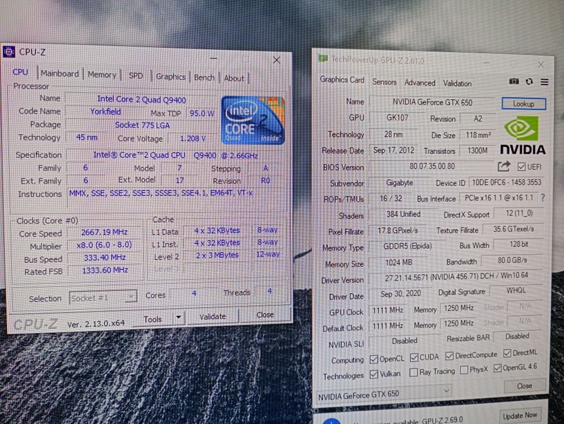
Task: Switch to the Graphics tab in CPU-Z
Action: (171, 77)
